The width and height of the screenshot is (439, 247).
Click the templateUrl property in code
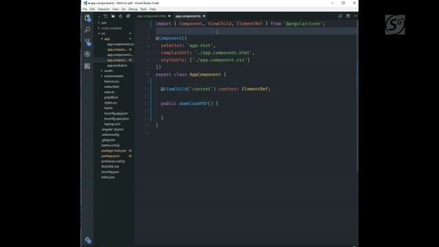click(175, 53)
